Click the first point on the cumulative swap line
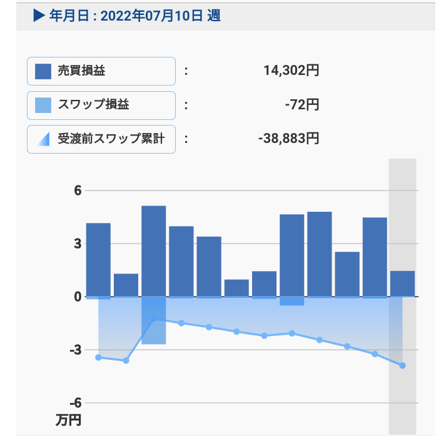446x436 pixels. point(98,357)
